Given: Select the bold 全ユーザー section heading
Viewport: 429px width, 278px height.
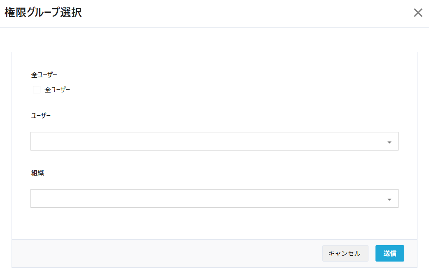Looking at the screenshot, I should [x=44, y=75].
